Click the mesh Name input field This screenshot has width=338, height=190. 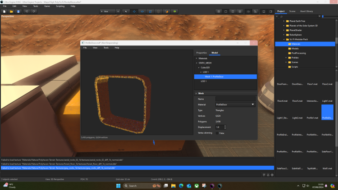[235, 99]
